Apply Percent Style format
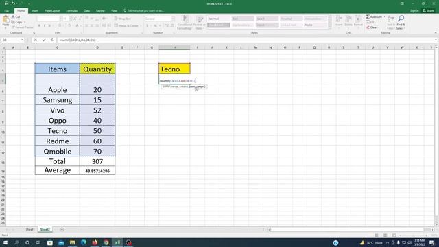The height and width of the screenshot is (247, 439). [155, 26]
